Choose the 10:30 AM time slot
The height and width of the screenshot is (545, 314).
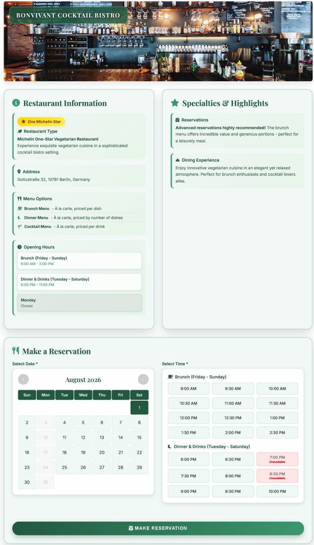[188, 403]
